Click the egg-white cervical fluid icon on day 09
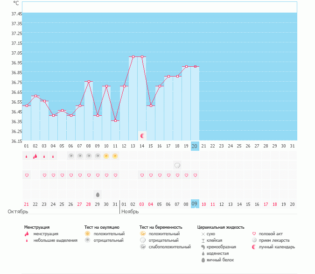This screenshot has width=315, height=274. click(98, 194)
